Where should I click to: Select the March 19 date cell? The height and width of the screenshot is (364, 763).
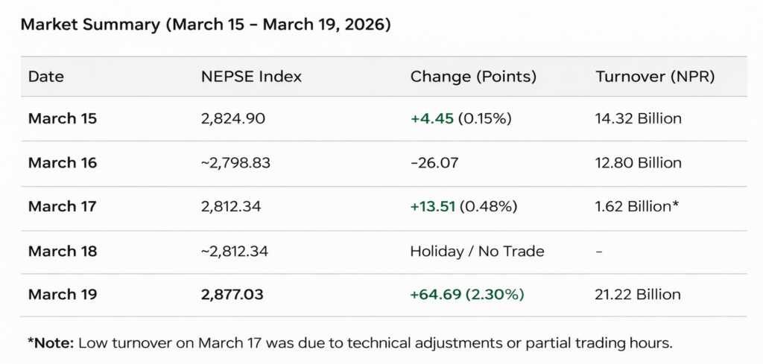pyautogui.click(x=63, y=295)
